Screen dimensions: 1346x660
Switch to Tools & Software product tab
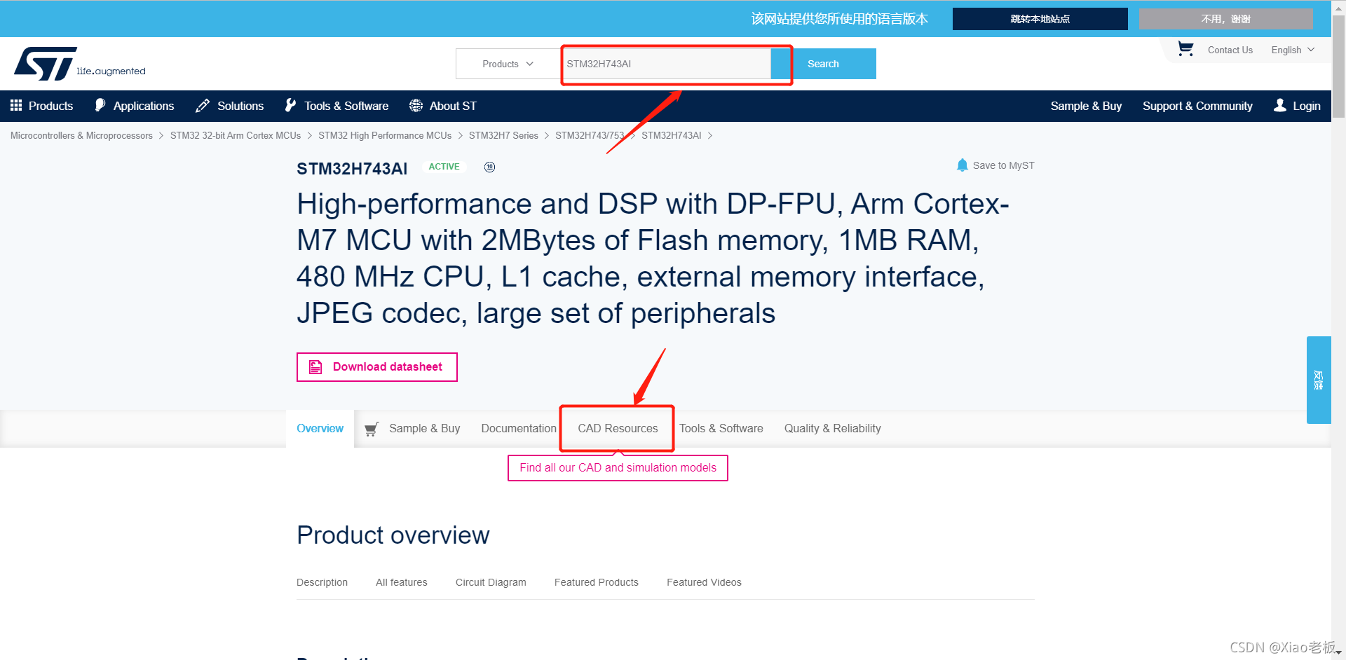(x=721, y=428)
